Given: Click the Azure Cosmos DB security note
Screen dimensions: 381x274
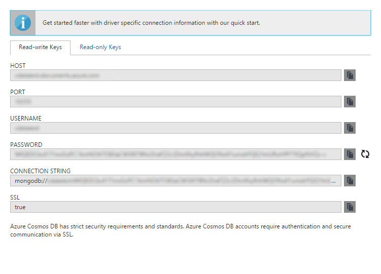Looking at the screenshot, I should pos(180,230).
